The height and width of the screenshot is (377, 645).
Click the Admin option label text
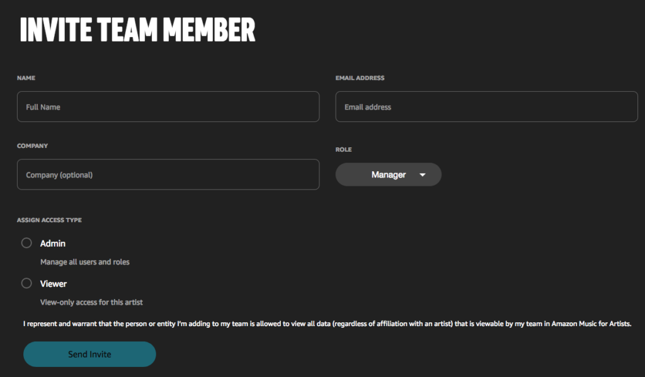coord(53,244)
